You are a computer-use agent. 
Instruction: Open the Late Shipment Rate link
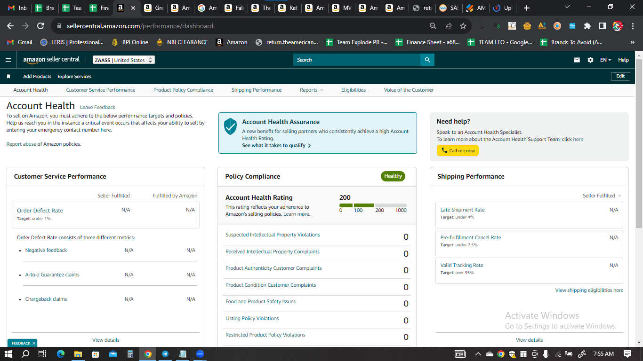(462, 210)
